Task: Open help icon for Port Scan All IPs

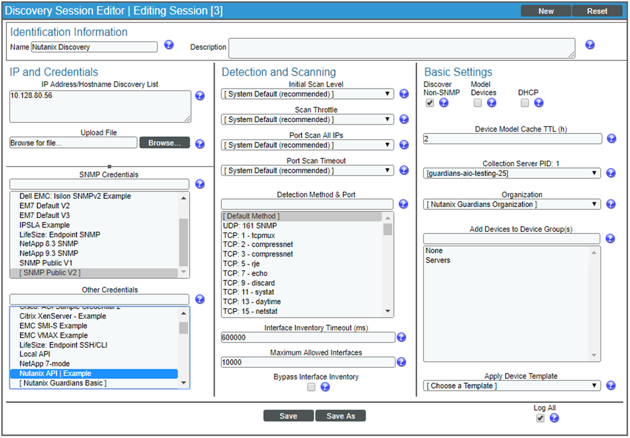Action: point(404,145)
